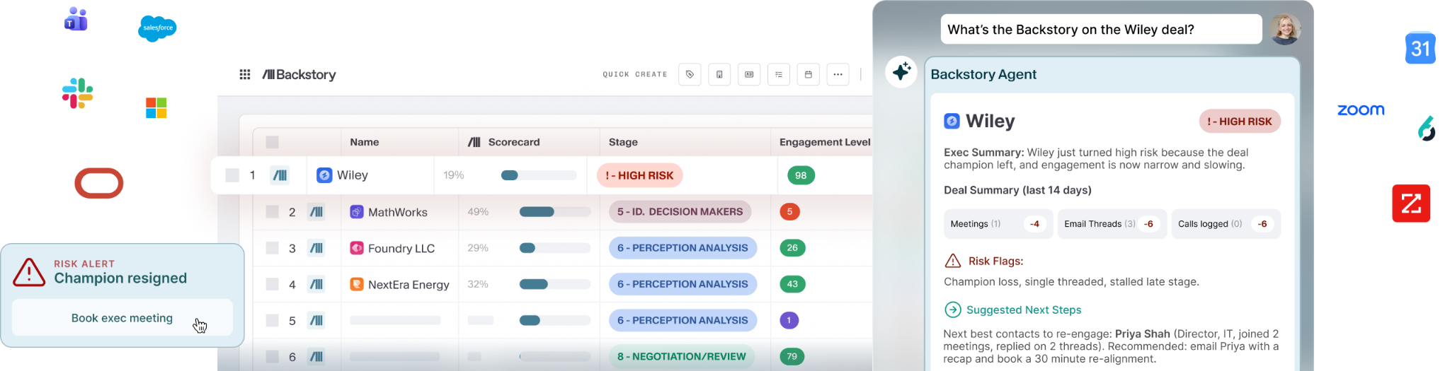The height and width of the screenshot is (371, 1450).
Task: Click the Microsoft Teams icon
Action: [76, 19]
